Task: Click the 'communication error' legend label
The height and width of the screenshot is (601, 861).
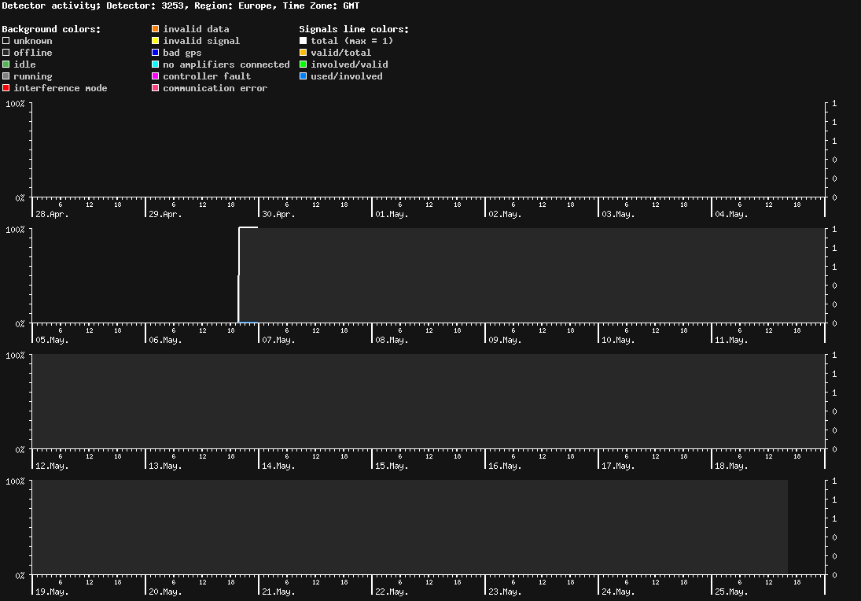Action: (215, 88)
